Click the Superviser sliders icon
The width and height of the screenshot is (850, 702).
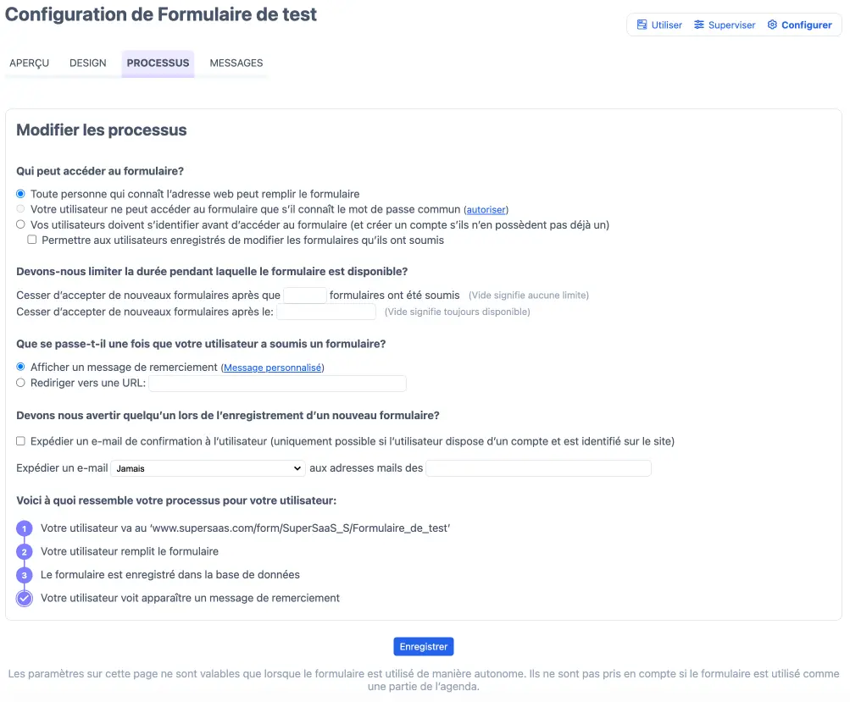pyautogui.click(x=699, y=25)
